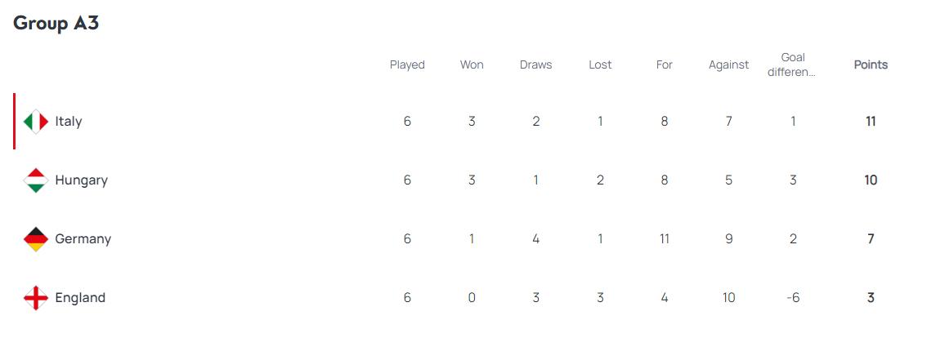Viewport: 927px width, 338px height.
Task: Click the Lost column header
Action: tap(600, 64)
